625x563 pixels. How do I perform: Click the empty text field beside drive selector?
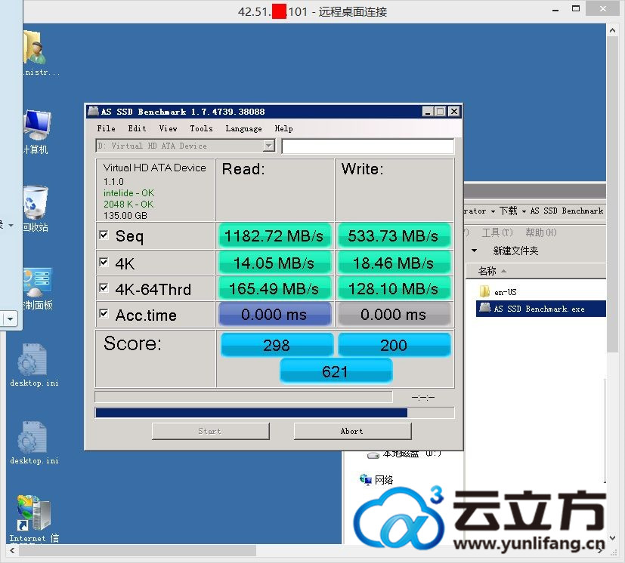[x=367, y=146]
